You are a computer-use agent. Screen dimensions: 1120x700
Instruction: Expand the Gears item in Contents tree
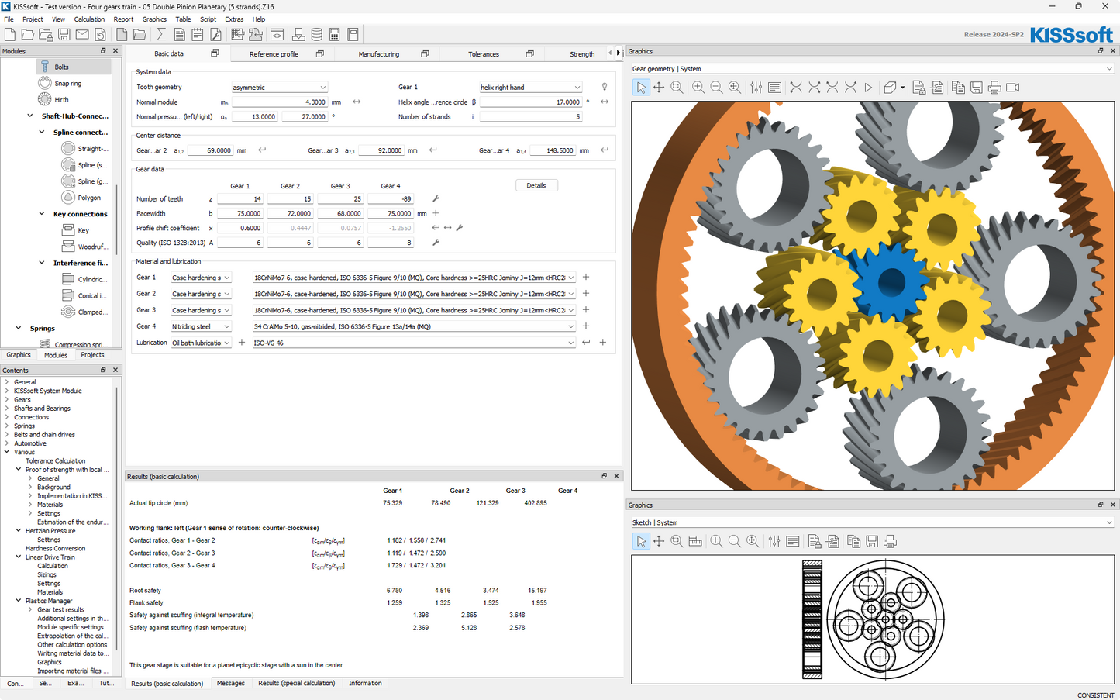[x=7, y=400]
